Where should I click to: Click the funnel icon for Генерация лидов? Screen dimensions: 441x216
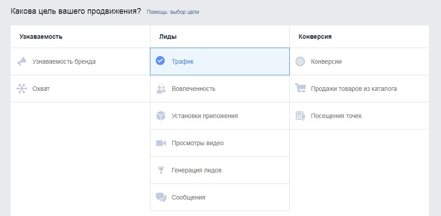[161, 171]
